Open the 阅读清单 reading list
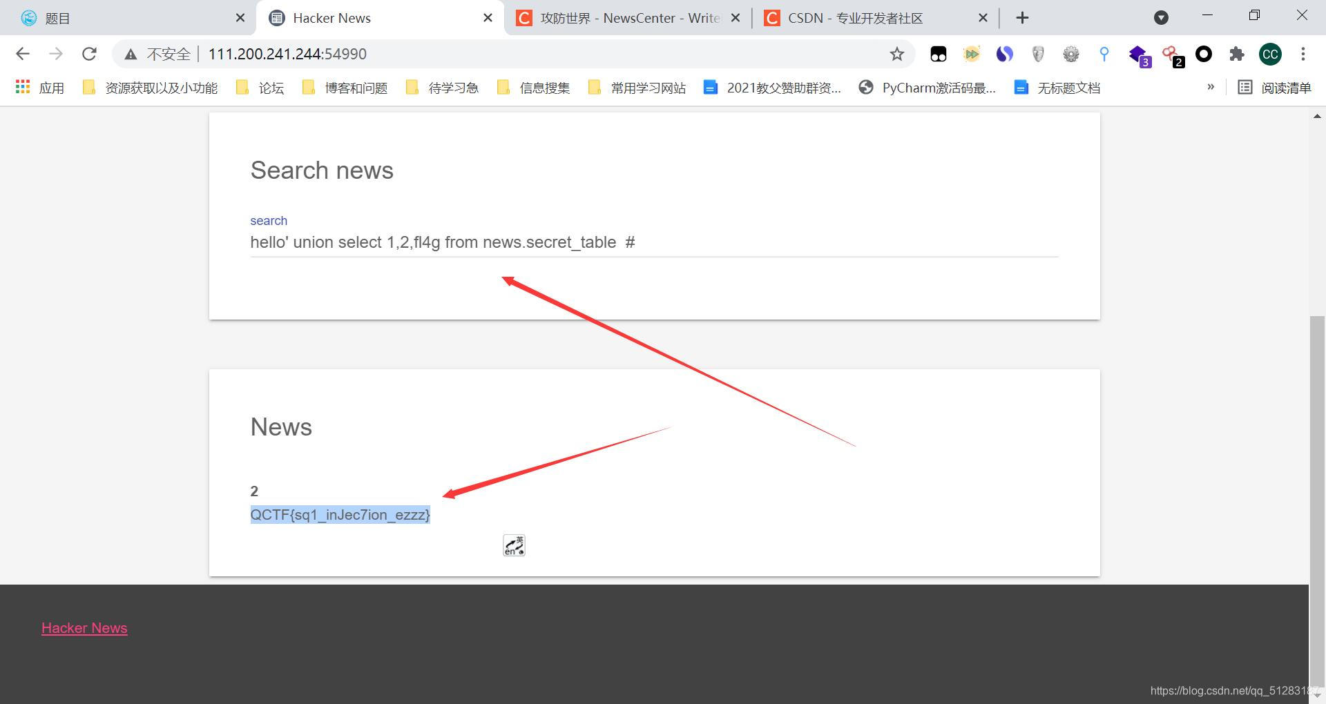The height and width of the screenshot is (704, 1326). (x=1274, y=88)
